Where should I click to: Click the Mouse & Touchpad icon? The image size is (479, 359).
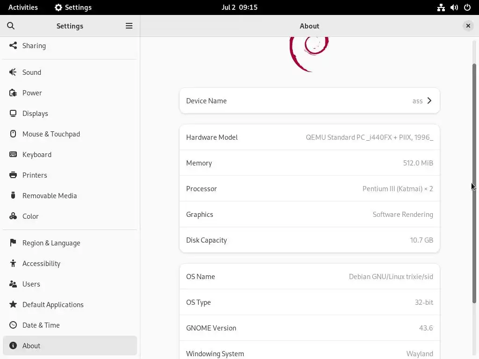(13, 134)
